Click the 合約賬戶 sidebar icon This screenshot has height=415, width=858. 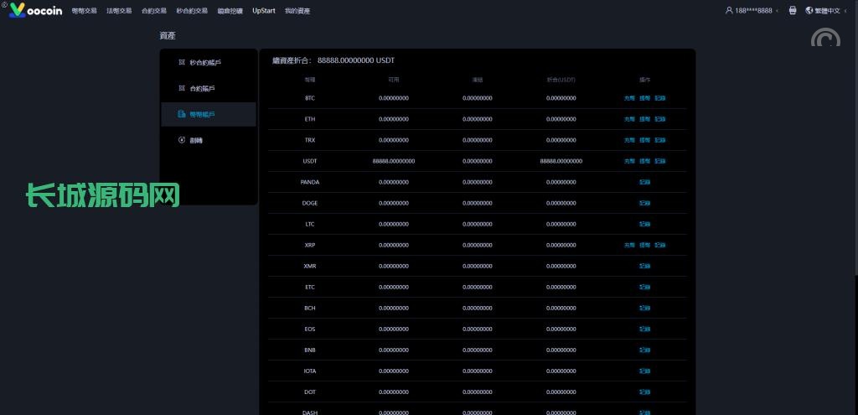[x=182, y=88]
